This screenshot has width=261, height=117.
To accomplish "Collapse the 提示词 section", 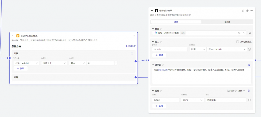I will pyautogui.click(x=153, y=65).
